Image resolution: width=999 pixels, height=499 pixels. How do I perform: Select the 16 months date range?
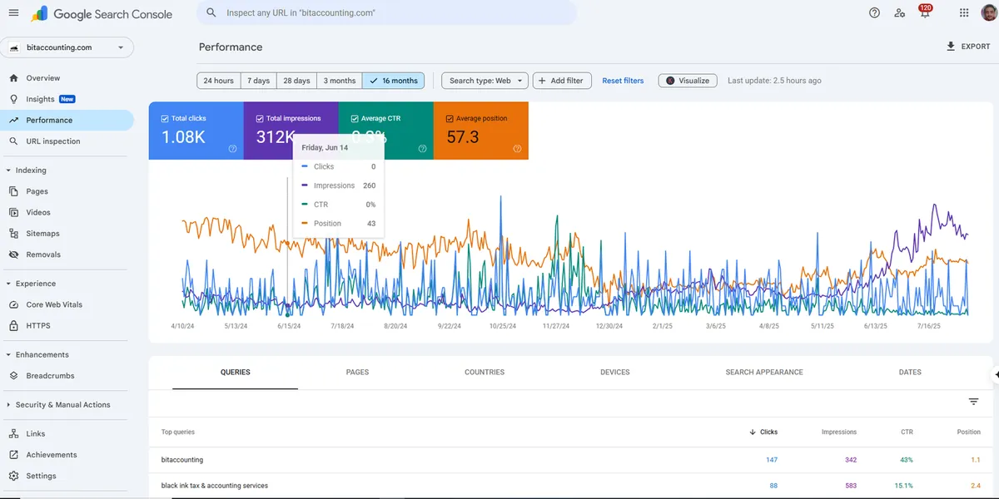click(x=393, y=81)
